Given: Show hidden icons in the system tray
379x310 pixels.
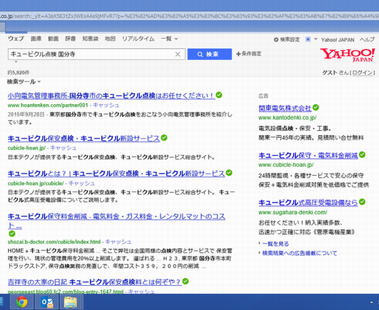Looking at the screenshot, I should pyautogui.click(x=371, y=302).
